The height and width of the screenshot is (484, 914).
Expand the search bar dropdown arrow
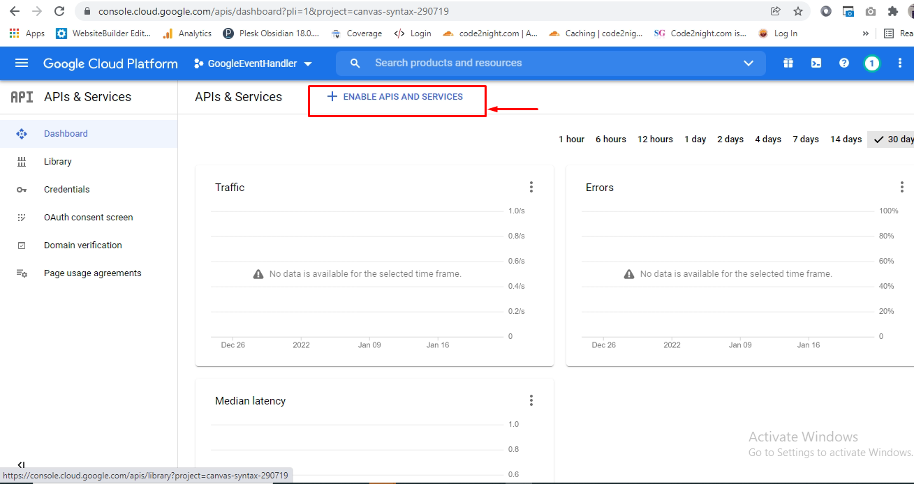tap(749, 63)
